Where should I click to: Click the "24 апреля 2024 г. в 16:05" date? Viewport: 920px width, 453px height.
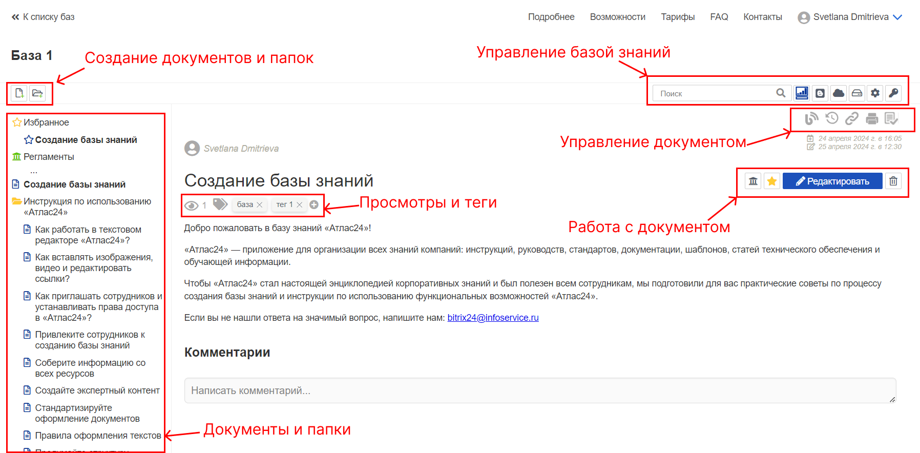[860, 138]
